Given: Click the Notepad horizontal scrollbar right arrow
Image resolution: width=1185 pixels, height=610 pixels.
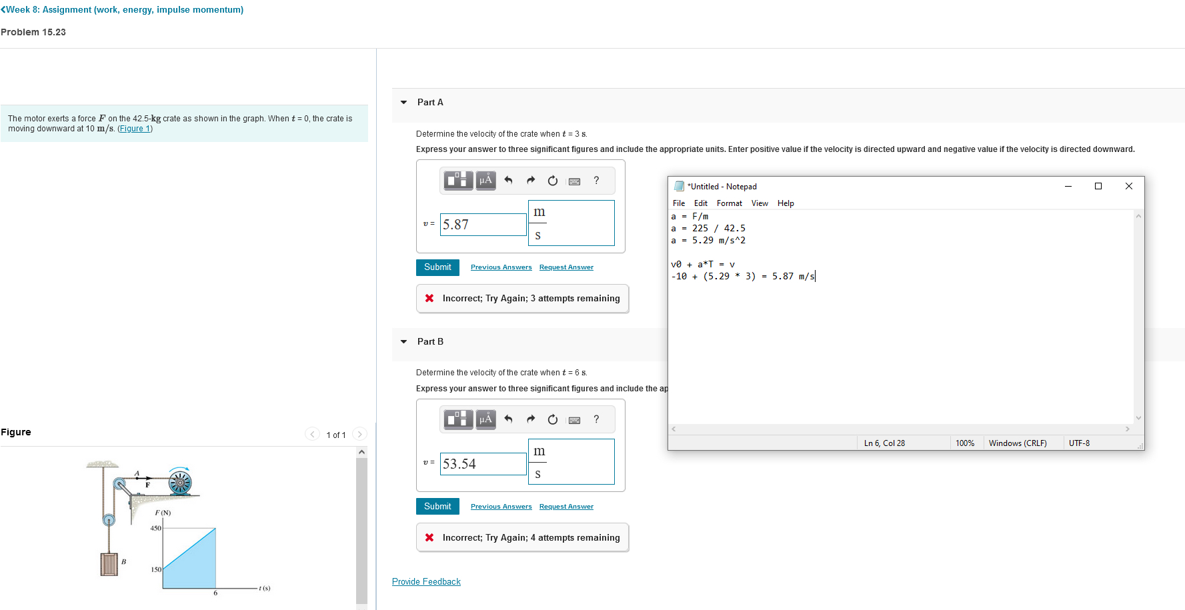Looking at the screenshot, I should (x=1128, y=429).
